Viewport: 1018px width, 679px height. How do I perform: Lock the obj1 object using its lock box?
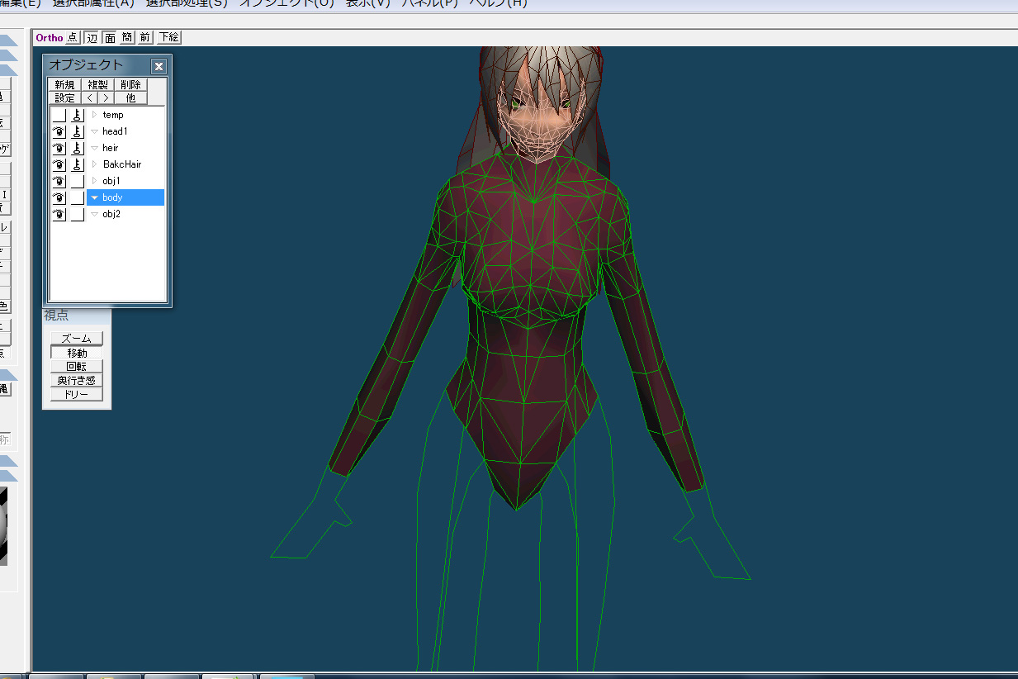[x=77, y=181]
